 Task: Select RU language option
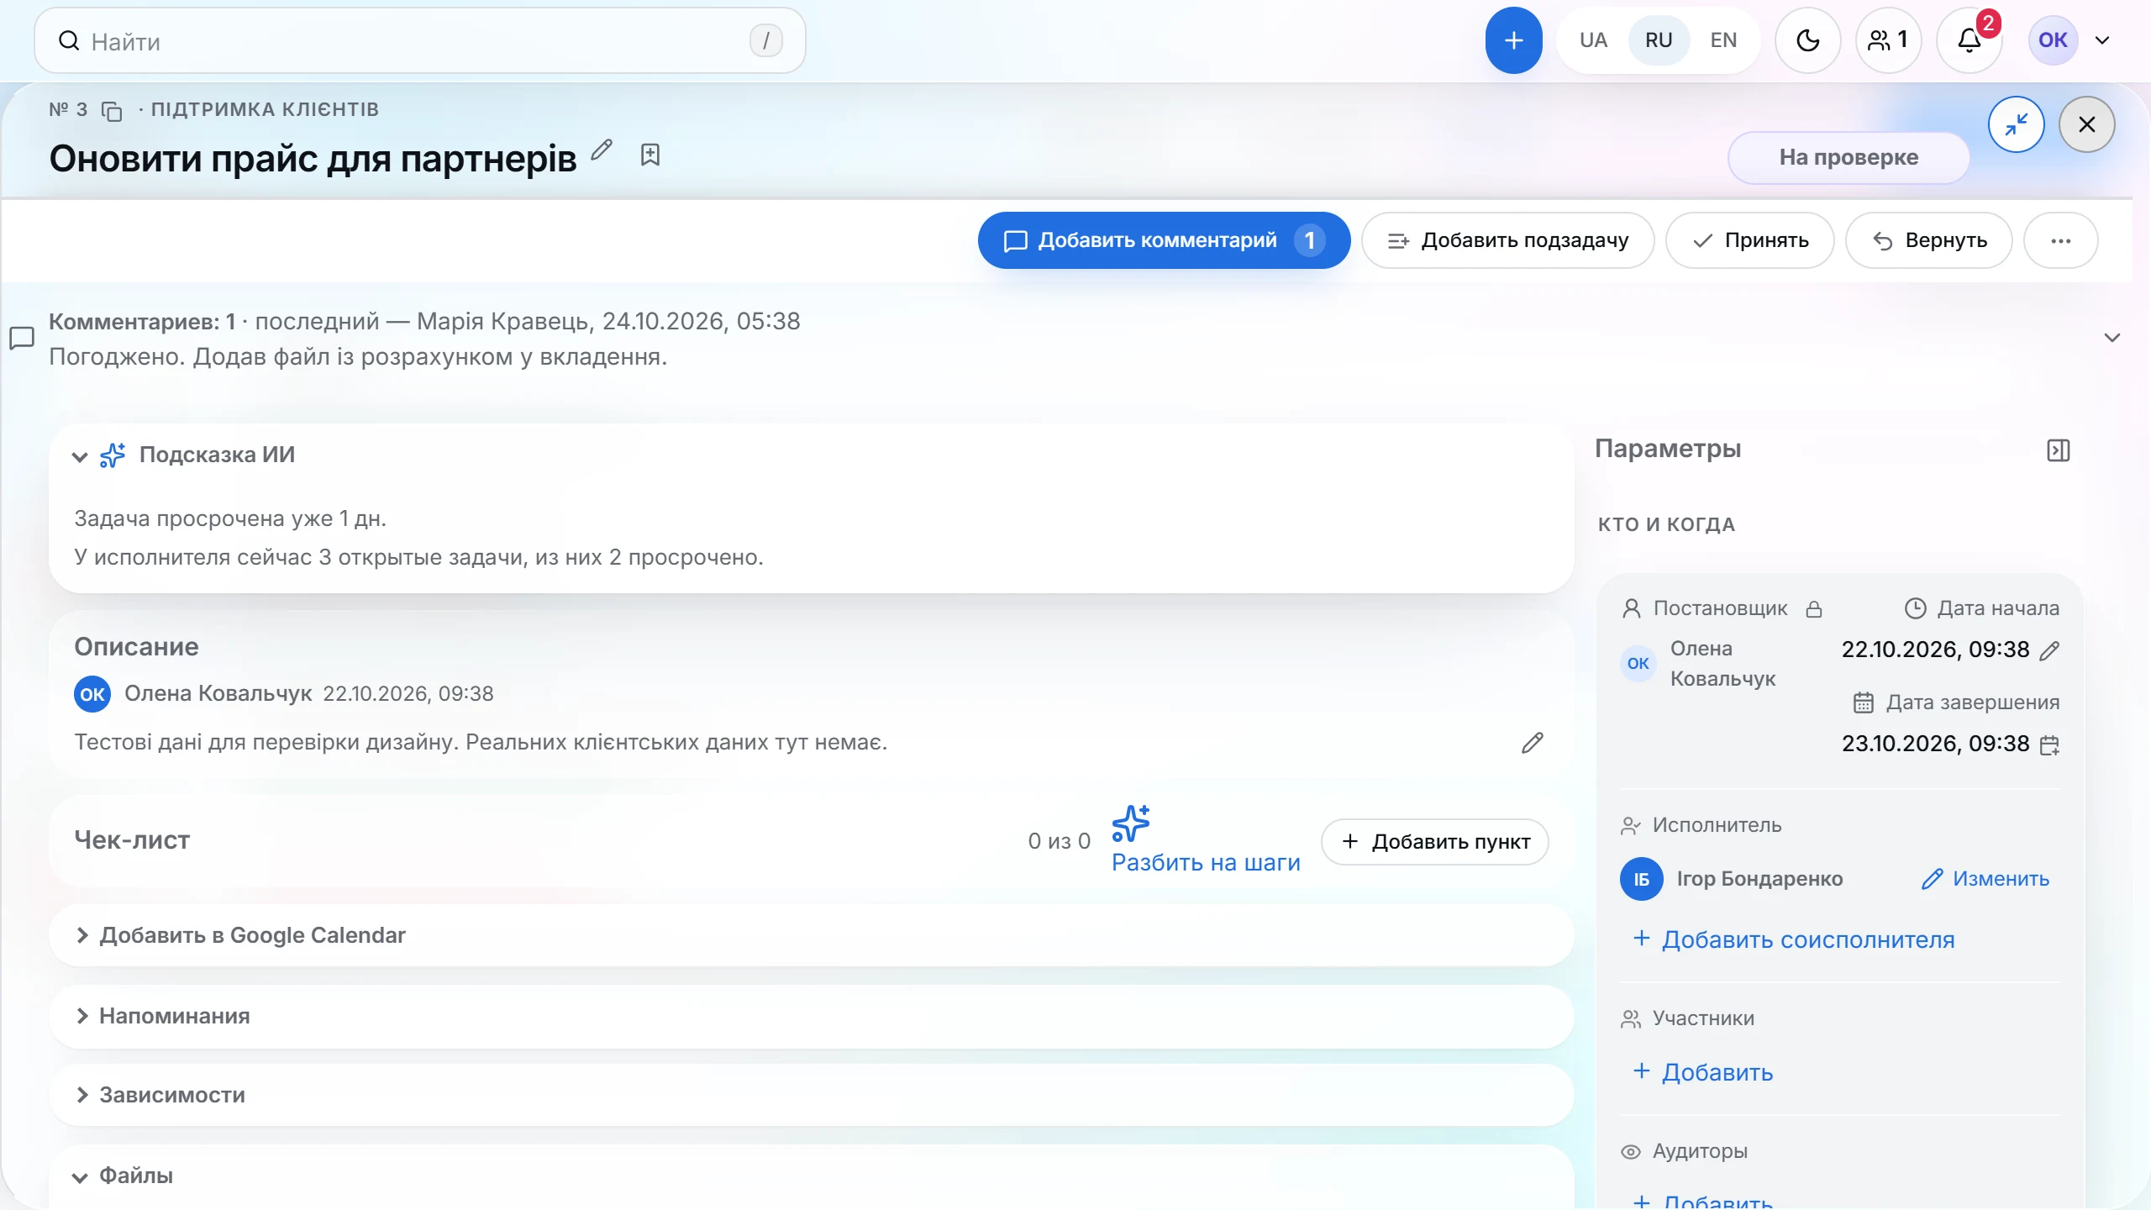[x=1659, y=40]
